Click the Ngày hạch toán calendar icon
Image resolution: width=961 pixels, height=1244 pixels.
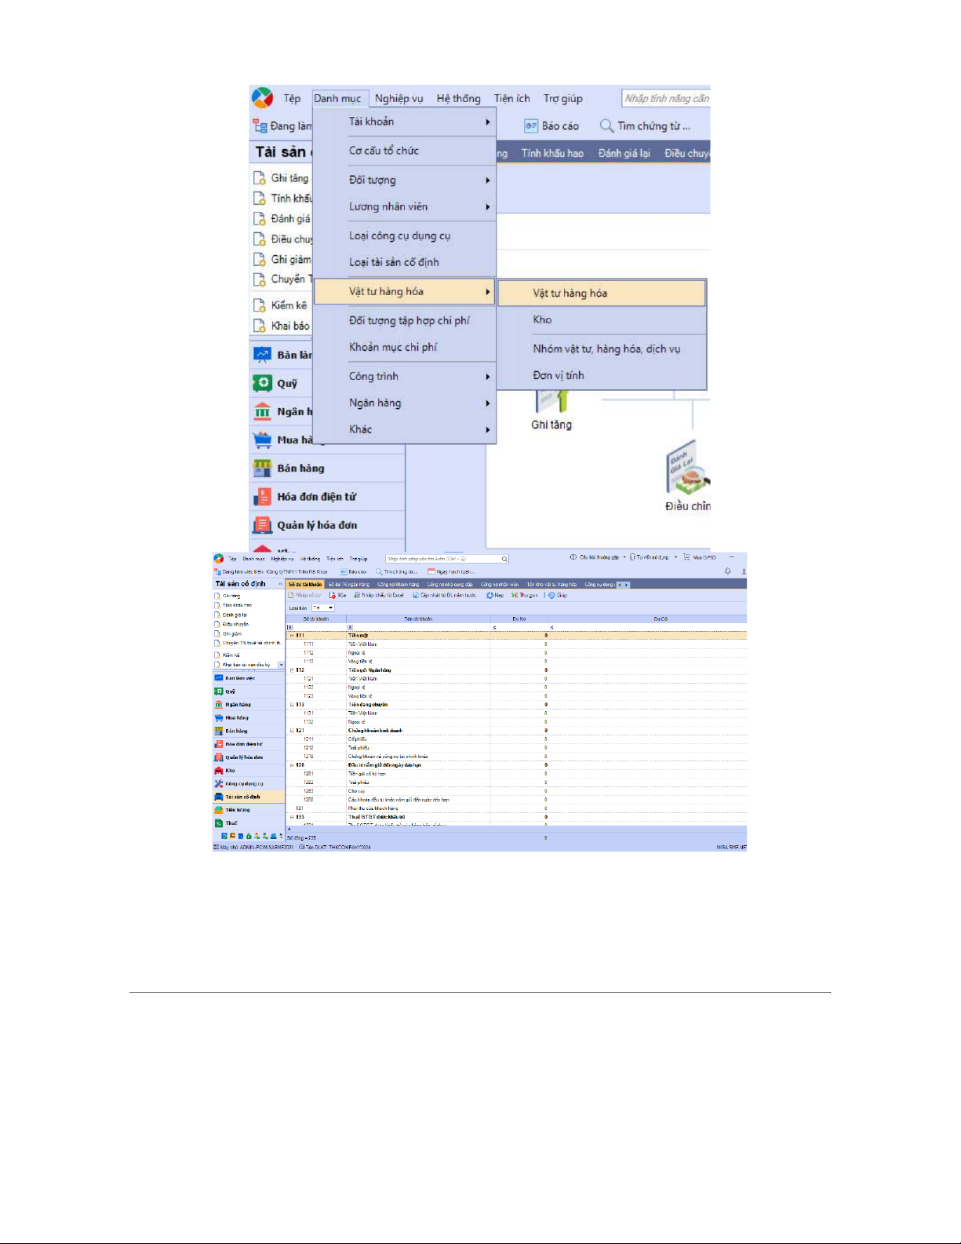(x=431, y=571)
